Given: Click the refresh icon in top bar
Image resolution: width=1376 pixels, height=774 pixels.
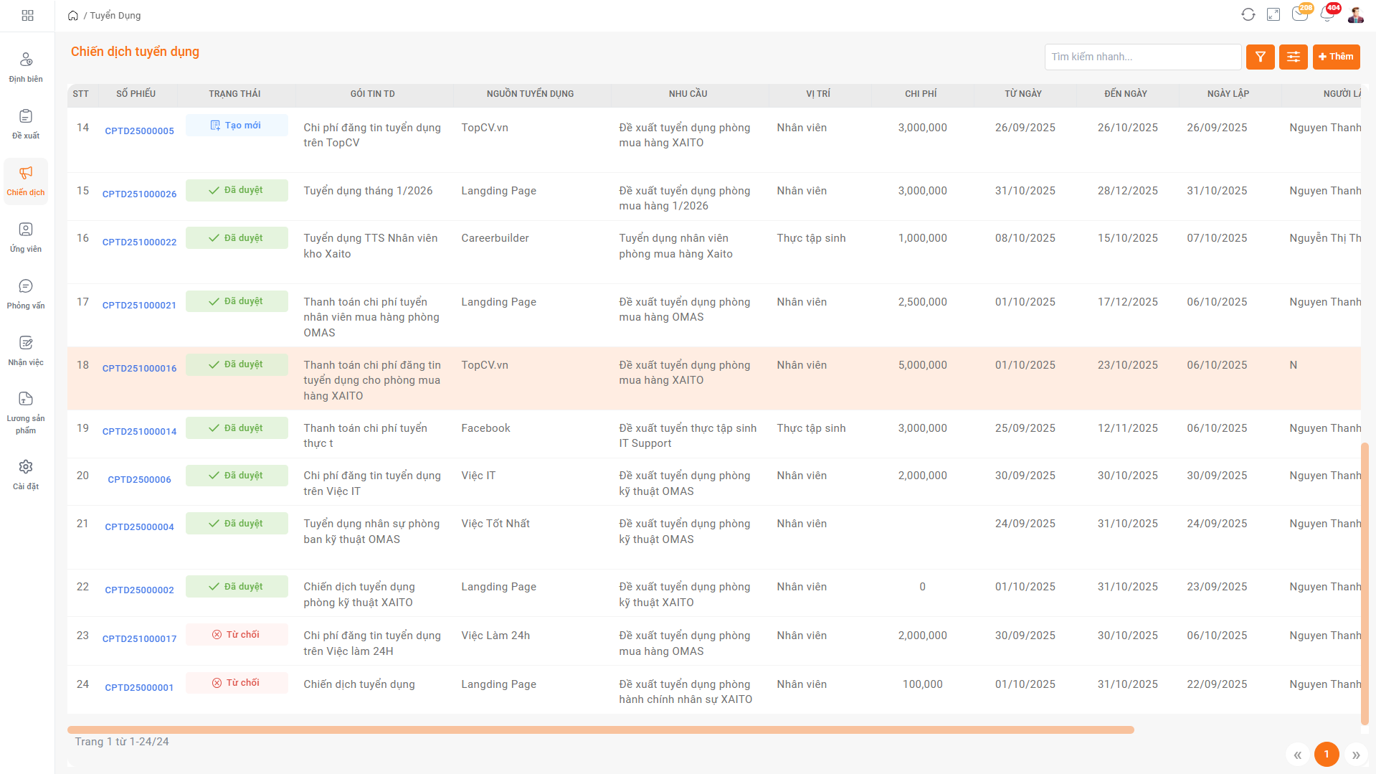Looking at the screenshot, I should tap(1248, 15).
